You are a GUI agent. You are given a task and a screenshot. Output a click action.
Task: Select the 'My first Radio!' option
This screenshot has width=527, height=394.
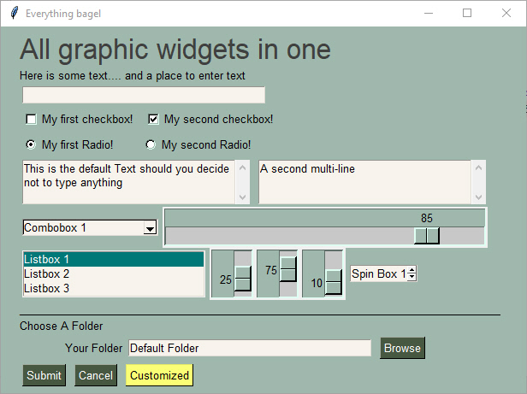(x=31, y=144)
